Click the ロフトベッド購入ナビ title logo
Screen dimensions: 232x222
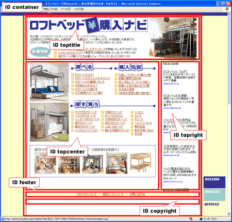point(89,25)
